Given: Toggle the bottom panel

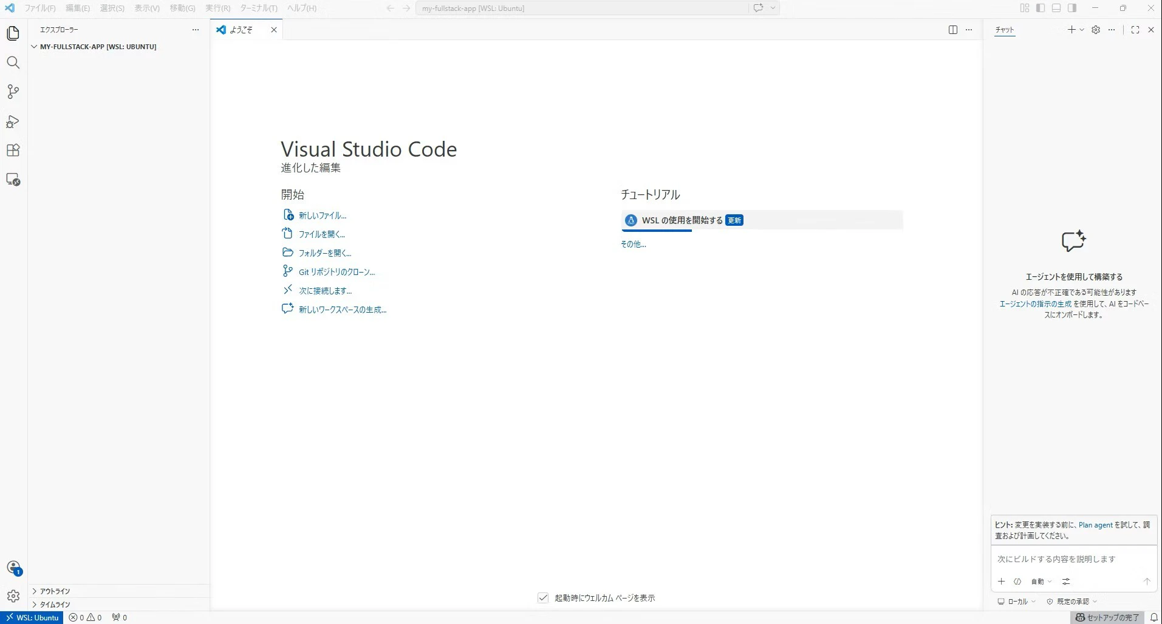Looking at the screenshot, I should click(x=1056, y=8).
